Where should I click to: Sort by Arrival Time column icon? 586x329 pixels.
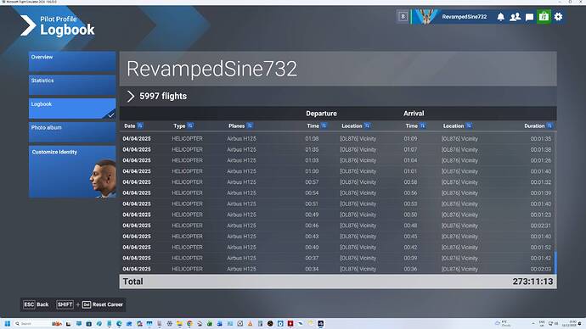click(422, 125)
